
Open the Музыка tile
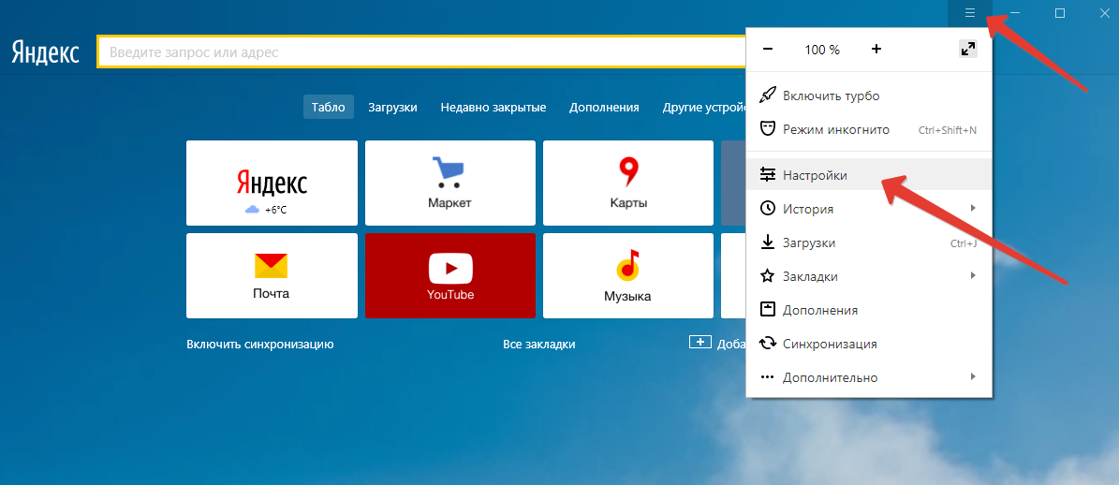click(x=628, y=275)
